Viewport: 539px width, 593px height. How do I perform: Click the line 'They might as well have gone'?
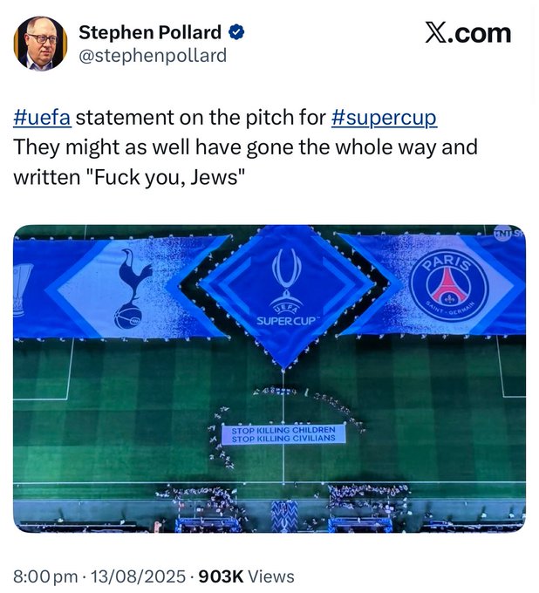pyautogui.click(x=154, y=147)
